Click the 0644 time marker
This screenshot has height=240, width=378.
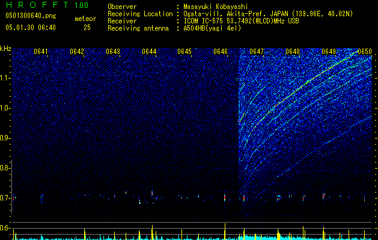(x=149, y=52)
